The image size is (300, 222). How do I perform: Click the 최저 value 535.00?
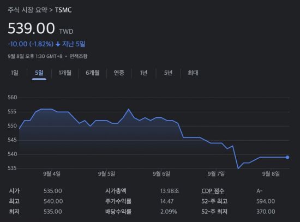tap(53, 212)
